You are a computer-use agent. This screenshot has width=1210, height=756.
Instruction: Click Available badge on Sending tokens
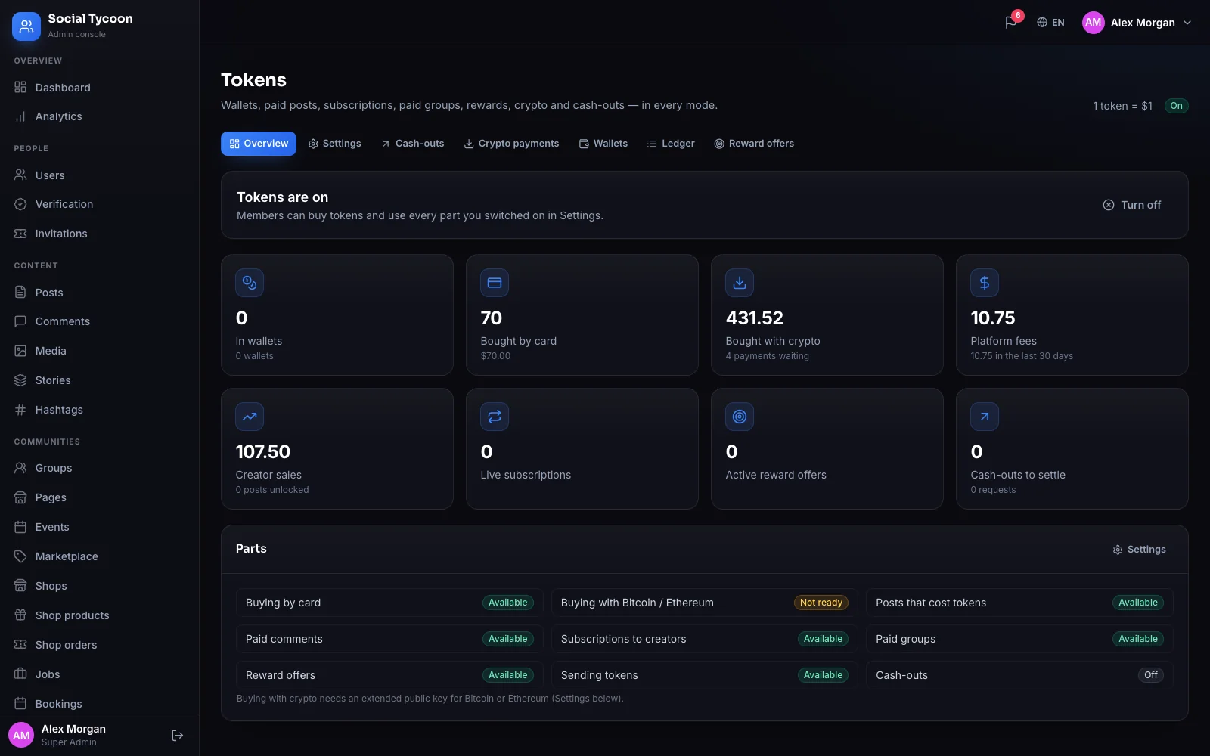pyautogui.click(x=823, y=675)
